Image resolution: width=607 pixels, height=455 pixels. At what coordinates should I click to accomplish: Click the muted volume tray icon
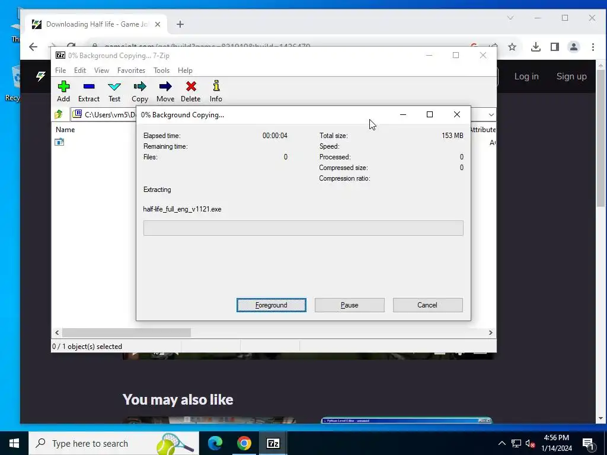point(529,443)
